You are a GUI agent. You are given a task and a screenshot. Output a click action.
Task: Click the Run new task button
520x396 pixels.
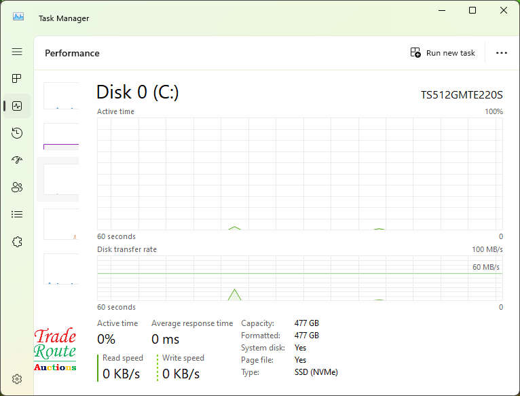(x=443, y=53)
